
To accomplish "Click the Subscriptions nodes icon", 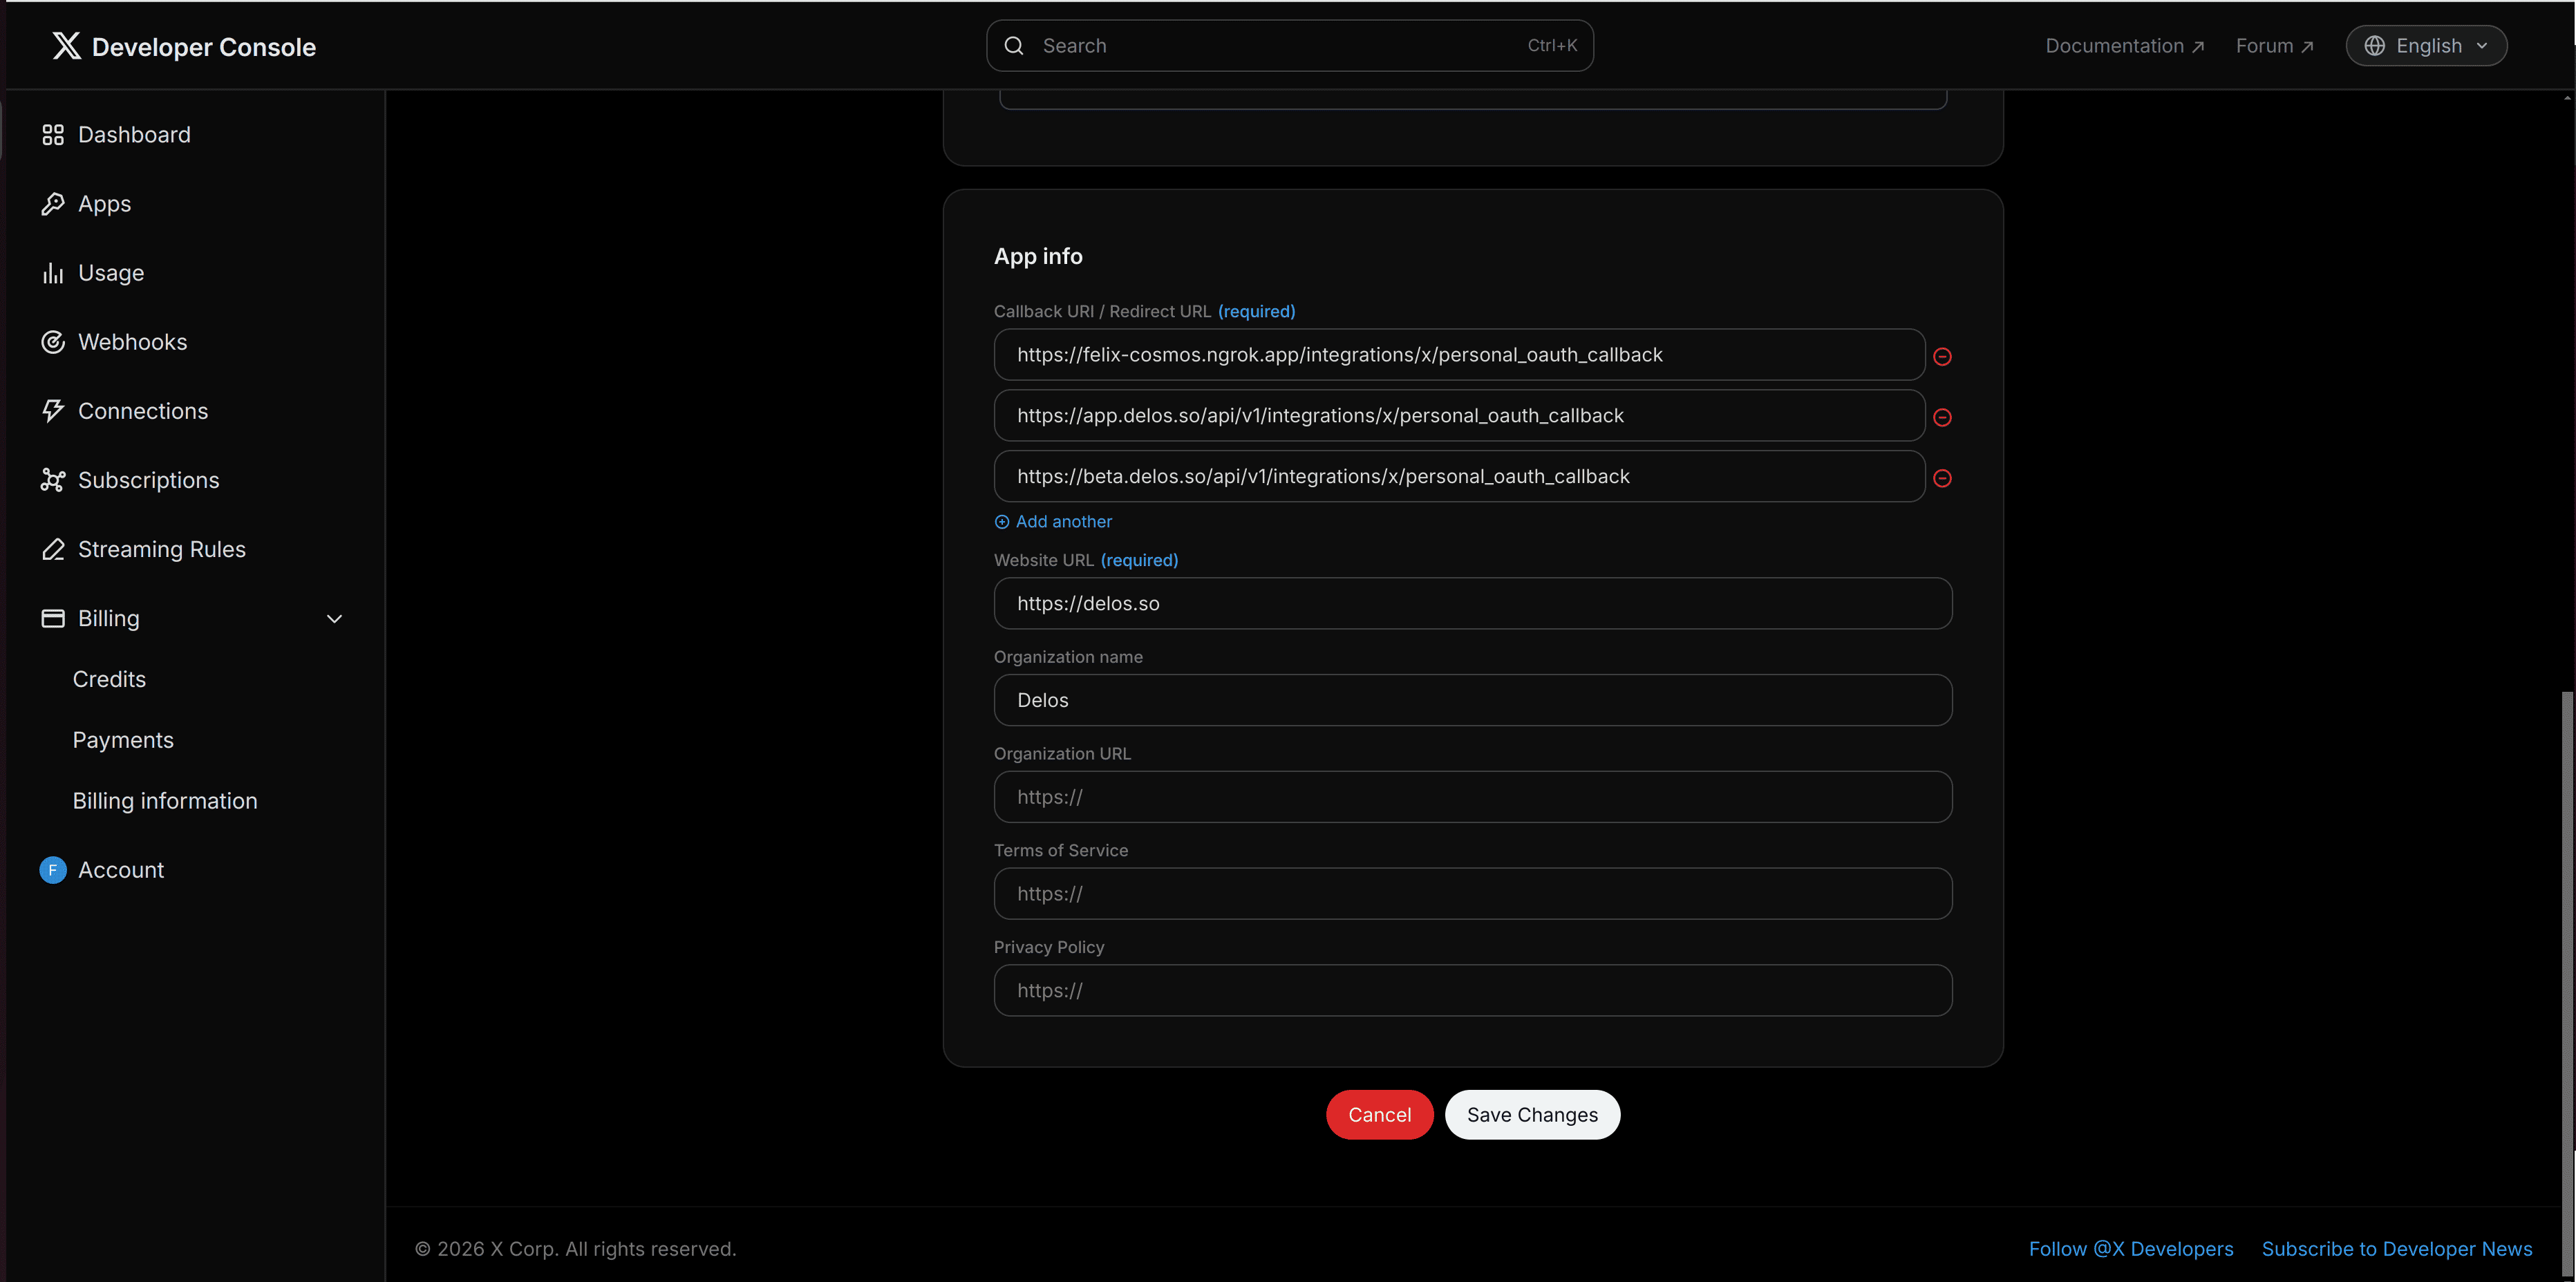I will click(53, 480).
